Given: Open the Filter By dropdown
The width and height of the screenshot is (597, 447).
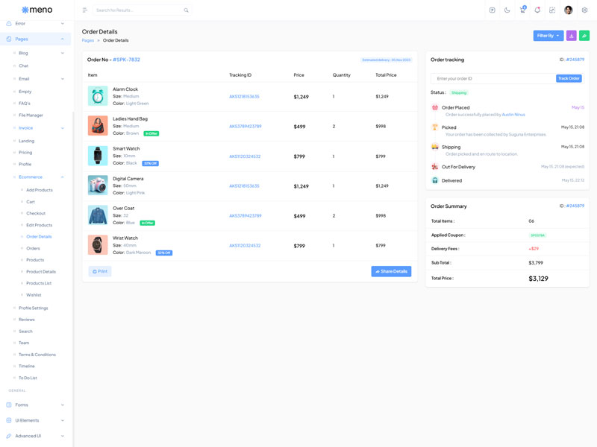Looking at the screenshot, I should pyautogui.click(x=548, y=36).
